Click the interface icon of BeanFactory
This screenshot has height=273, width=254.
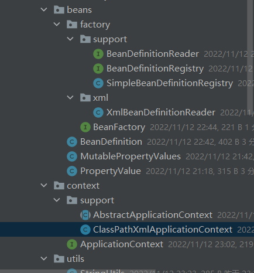pos(85,127)
